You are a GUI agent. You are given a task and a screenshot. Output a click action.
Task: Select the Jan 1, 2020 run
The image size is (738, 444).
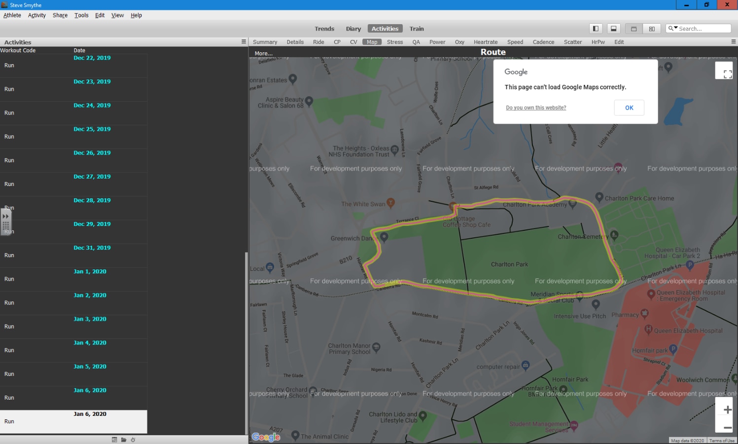(x=73, y=279)
